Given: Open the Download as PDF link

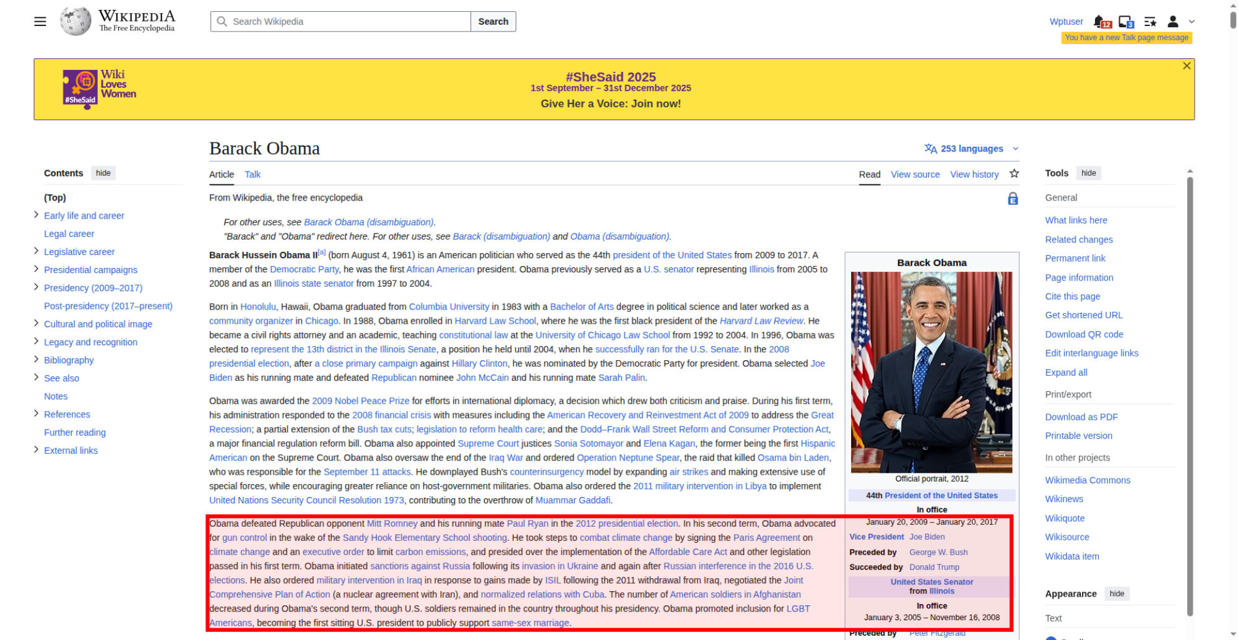Looking at the screenshot, I should tap(1081, 417).
